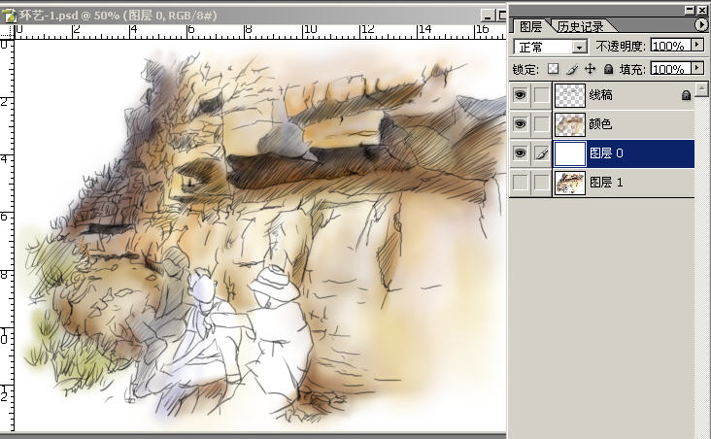
Task: Click document icon in title bar
Action: (9, 16)
